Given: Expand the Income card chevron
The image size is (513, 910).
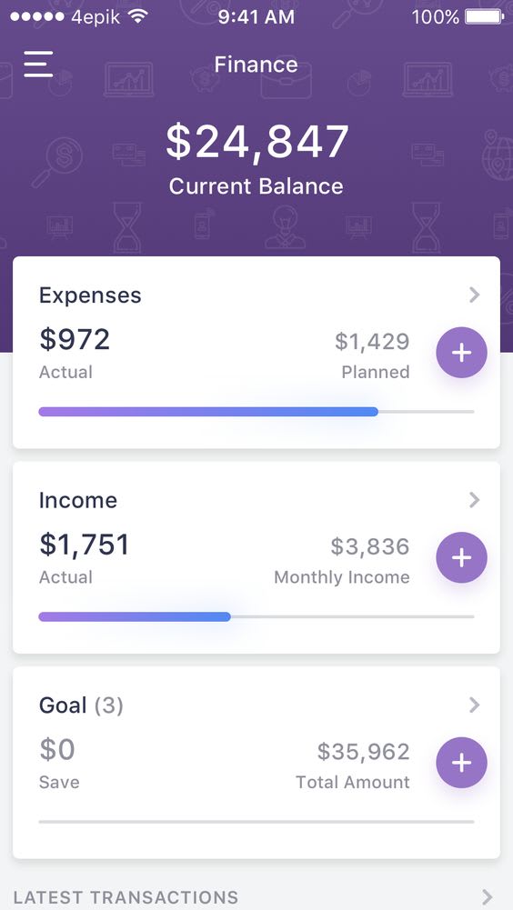Looking at the screenshot, I should (474, 500).
